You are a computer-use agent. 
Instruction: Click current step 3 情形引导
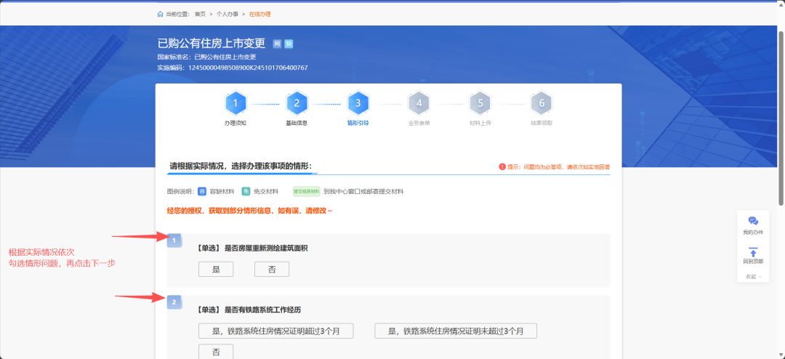coord(358,104)
